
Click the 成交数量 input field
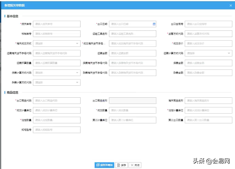(132, 110)
